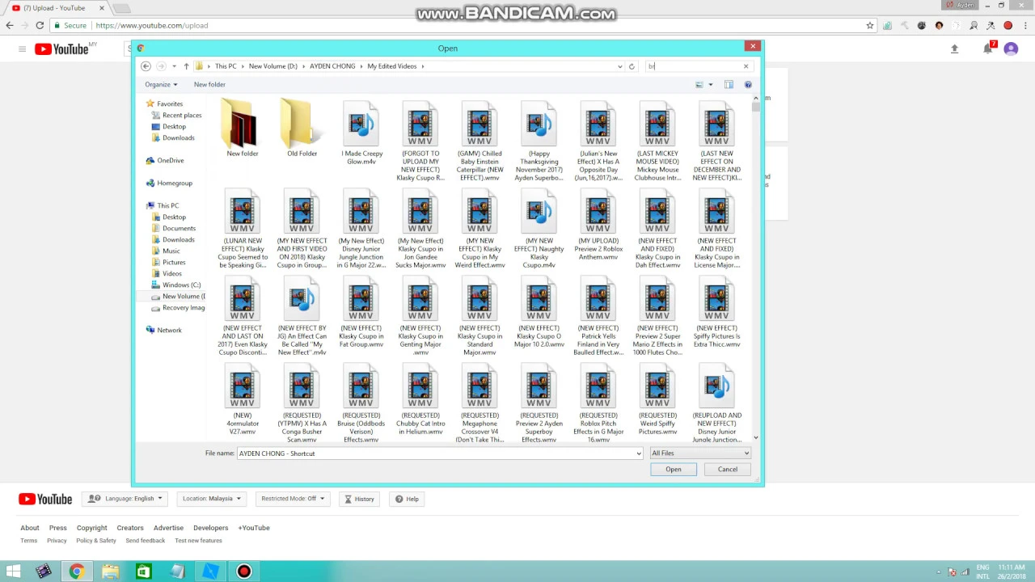Select file I Made Creepy Glow.m4v
The image size is (1035, 582).
coord(361,133)
